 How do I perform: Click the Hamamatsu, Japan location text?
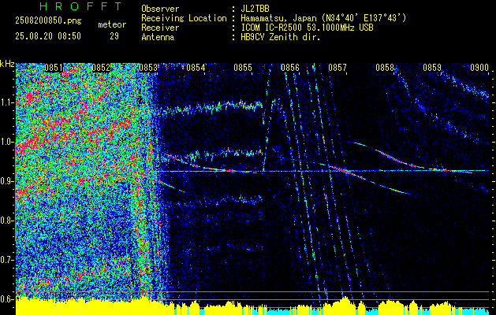pyautogui.click(x=323, y=18)
